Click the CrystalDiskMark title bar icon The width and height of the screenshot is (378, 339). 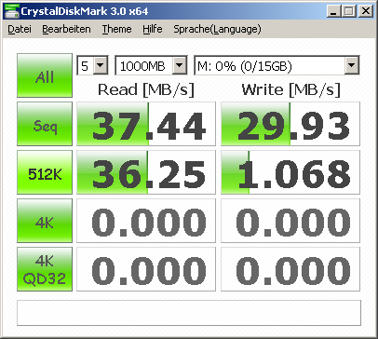[x=11, y=11]
